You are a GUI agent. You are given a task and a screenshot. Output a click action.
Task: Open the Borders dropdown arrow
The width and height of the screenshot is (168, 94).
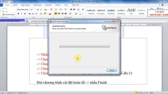click(x=82, y=14)
